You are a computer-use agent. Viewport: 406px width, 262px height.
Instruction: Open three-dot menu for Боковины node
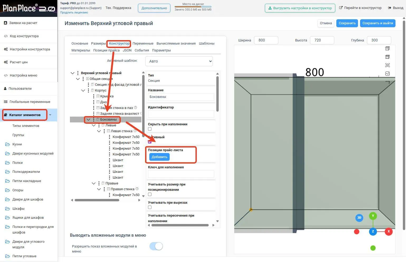pyautogui.click(x=94, y=120)
